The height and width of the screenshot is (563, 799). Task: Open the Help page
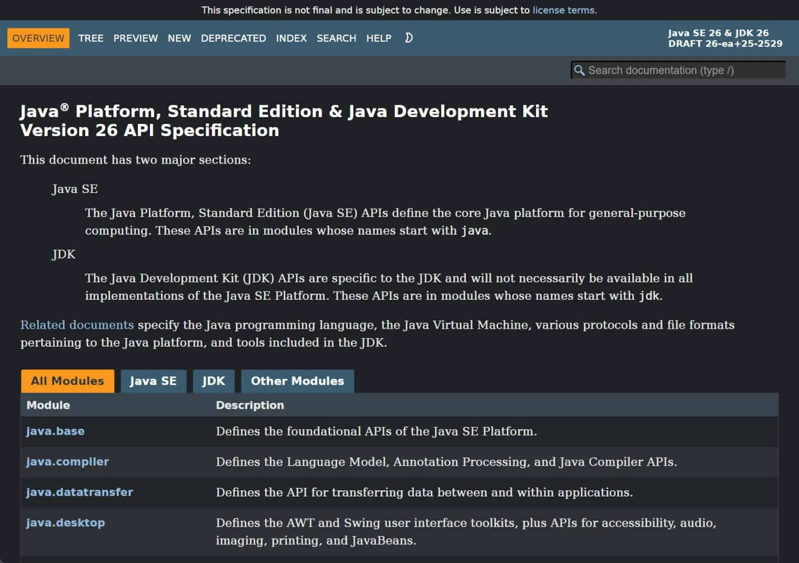point(379,38)
